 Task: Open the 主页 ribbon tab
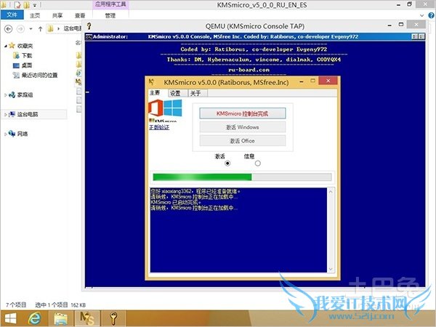click(x=35, y=15)
